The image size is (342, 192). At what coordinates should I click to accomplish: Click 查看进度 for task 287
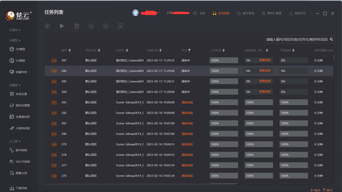pyautogui.click(x=265, y=60)
